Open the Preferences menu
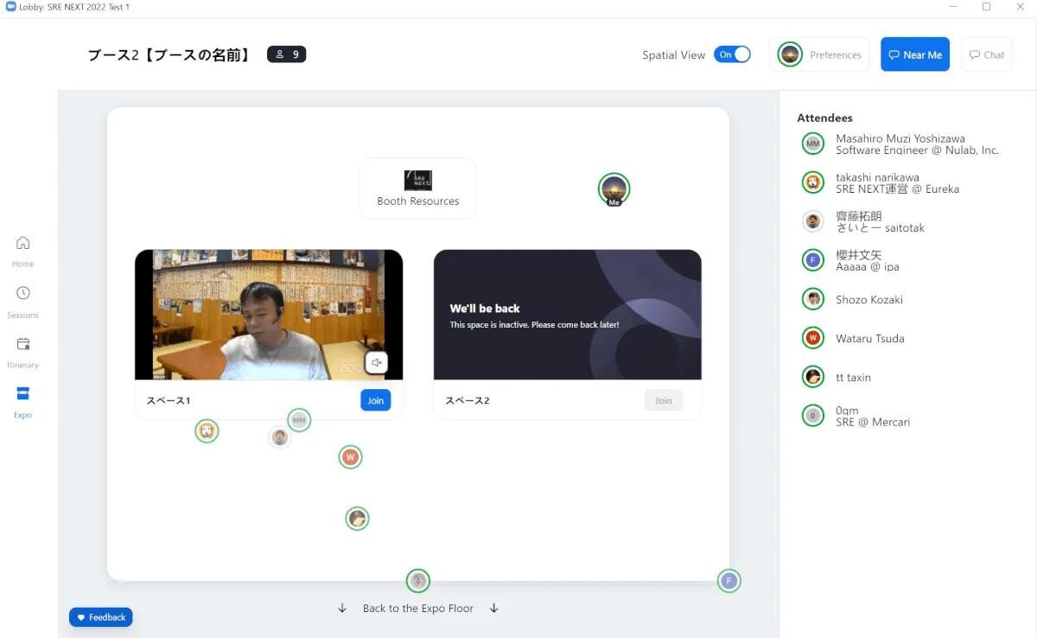The width and height of the screenshot is (1037, 638). (819, 54)
